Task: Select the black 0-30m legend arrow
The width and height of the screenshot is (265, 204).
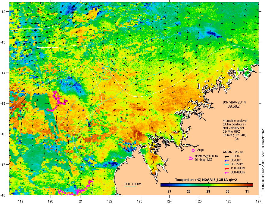Action: [226, 156]
